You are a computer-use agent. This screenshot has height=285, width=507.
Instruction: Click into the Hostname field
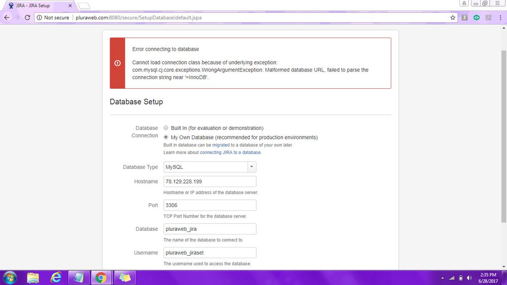click(x=210, y=181)
